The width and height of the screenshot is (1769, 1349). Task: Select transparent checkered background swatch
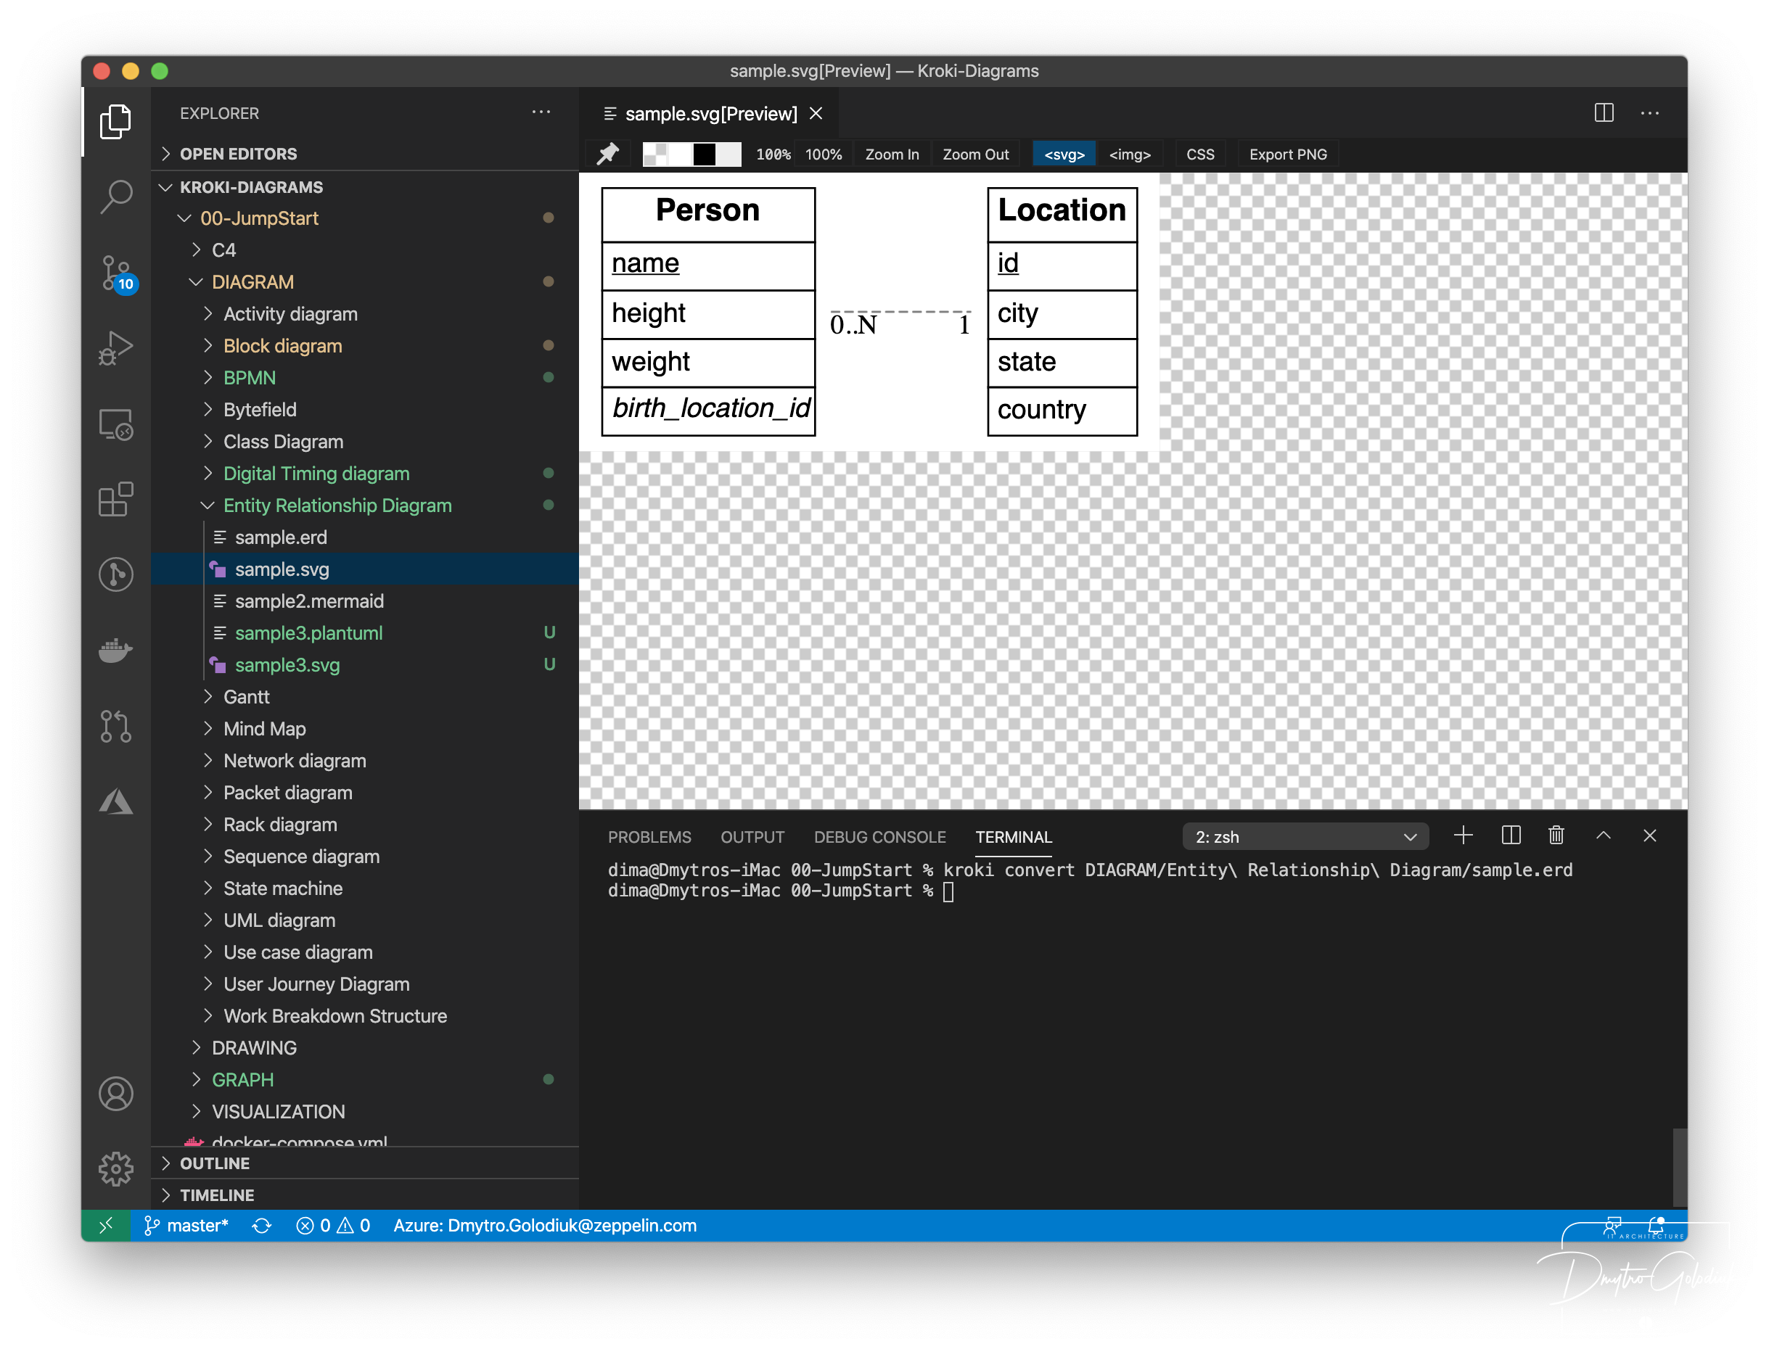tap(654, 154)
